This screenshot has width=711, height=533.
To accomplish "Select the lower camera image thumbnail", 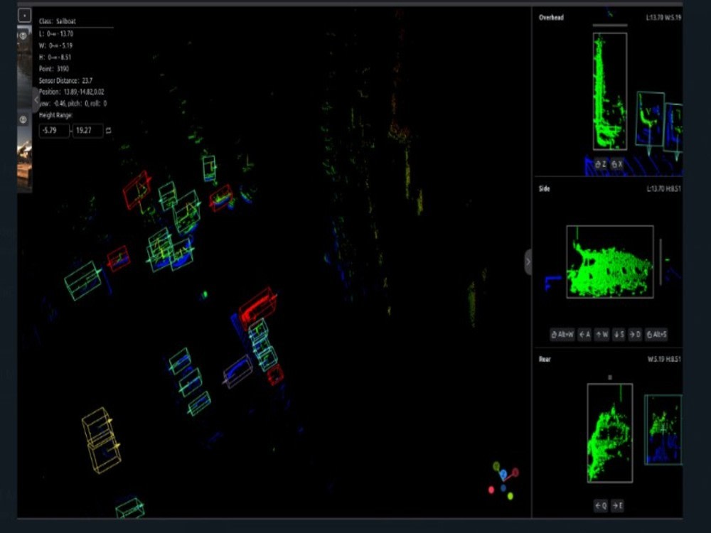I will coord(24,152).
